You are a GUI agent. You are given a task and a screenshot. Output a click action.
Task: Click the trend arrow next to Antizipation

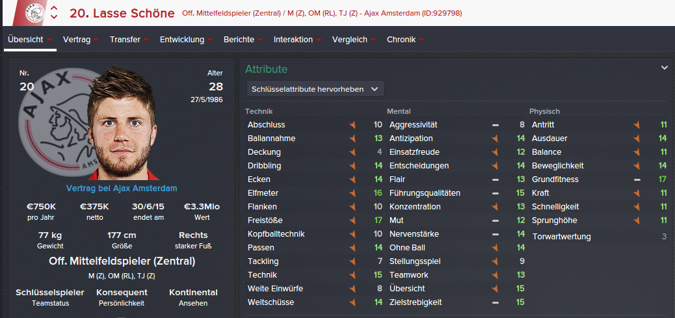[495, 139]
